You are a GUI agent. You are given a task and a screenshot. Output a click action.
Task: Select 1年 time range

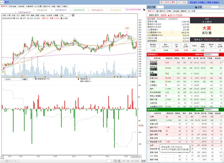132,161
